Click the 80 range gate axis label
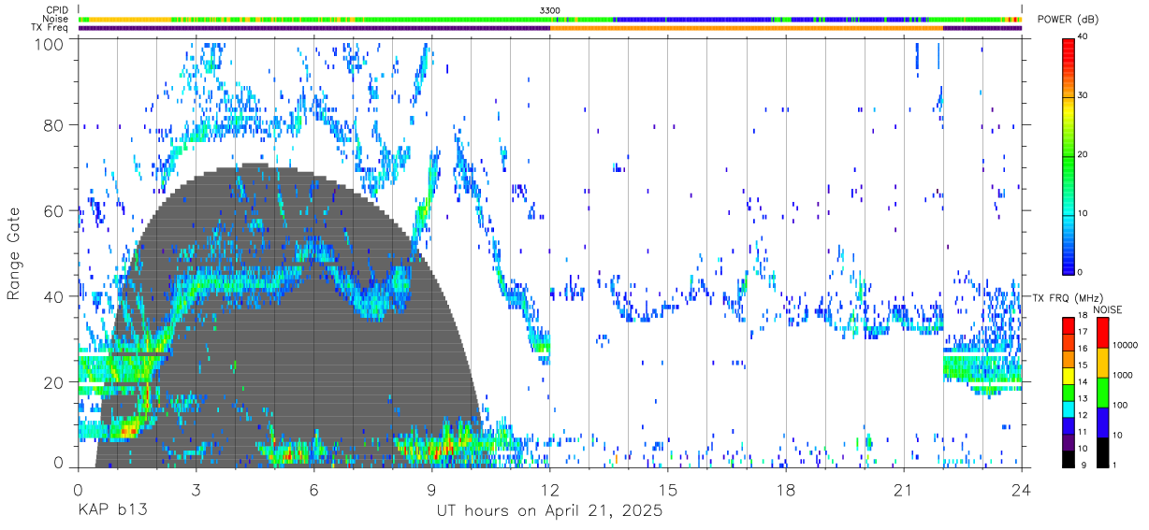 click(x=54, y=125)
